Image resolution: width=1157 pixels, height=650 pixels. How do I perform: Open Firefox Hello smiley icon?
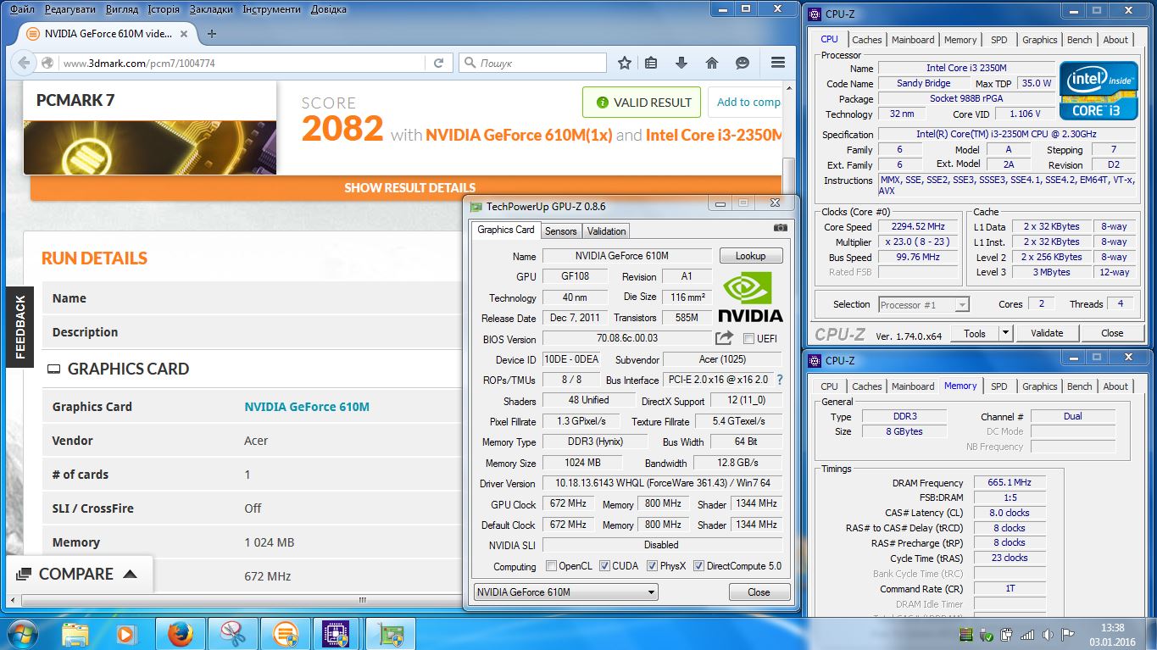coord(742,63)
